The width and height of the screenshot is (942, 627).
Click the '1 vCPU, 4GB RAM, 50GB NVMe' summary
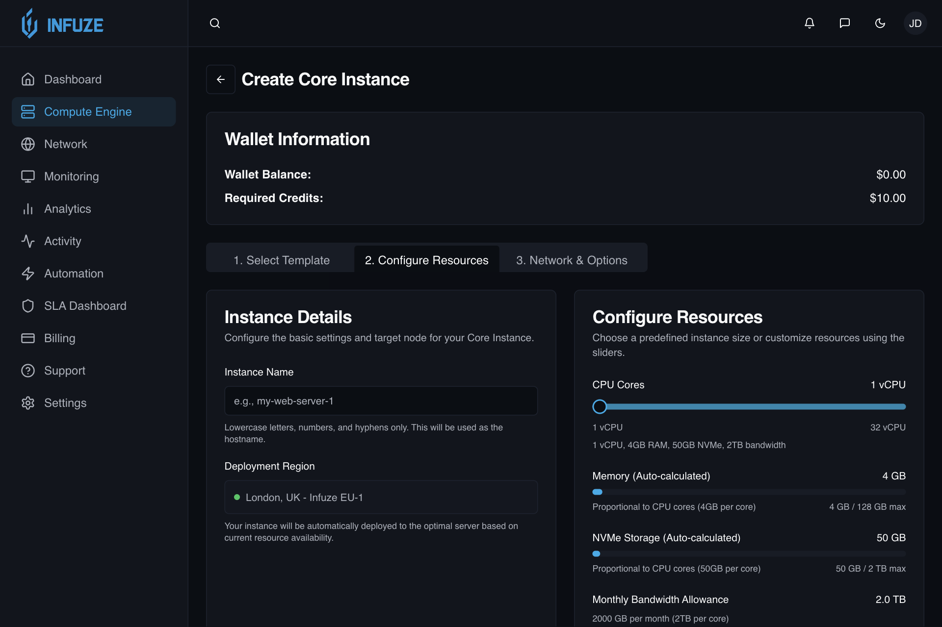tap(689, 445)
